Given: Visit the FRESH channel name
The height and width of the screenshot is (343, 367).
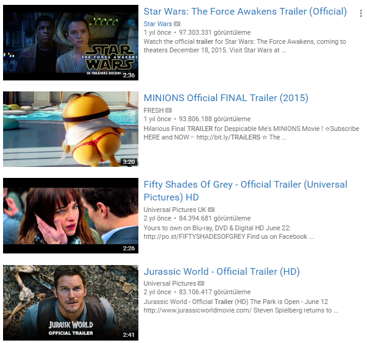Looking at the screenshot, I should [154, 110].
